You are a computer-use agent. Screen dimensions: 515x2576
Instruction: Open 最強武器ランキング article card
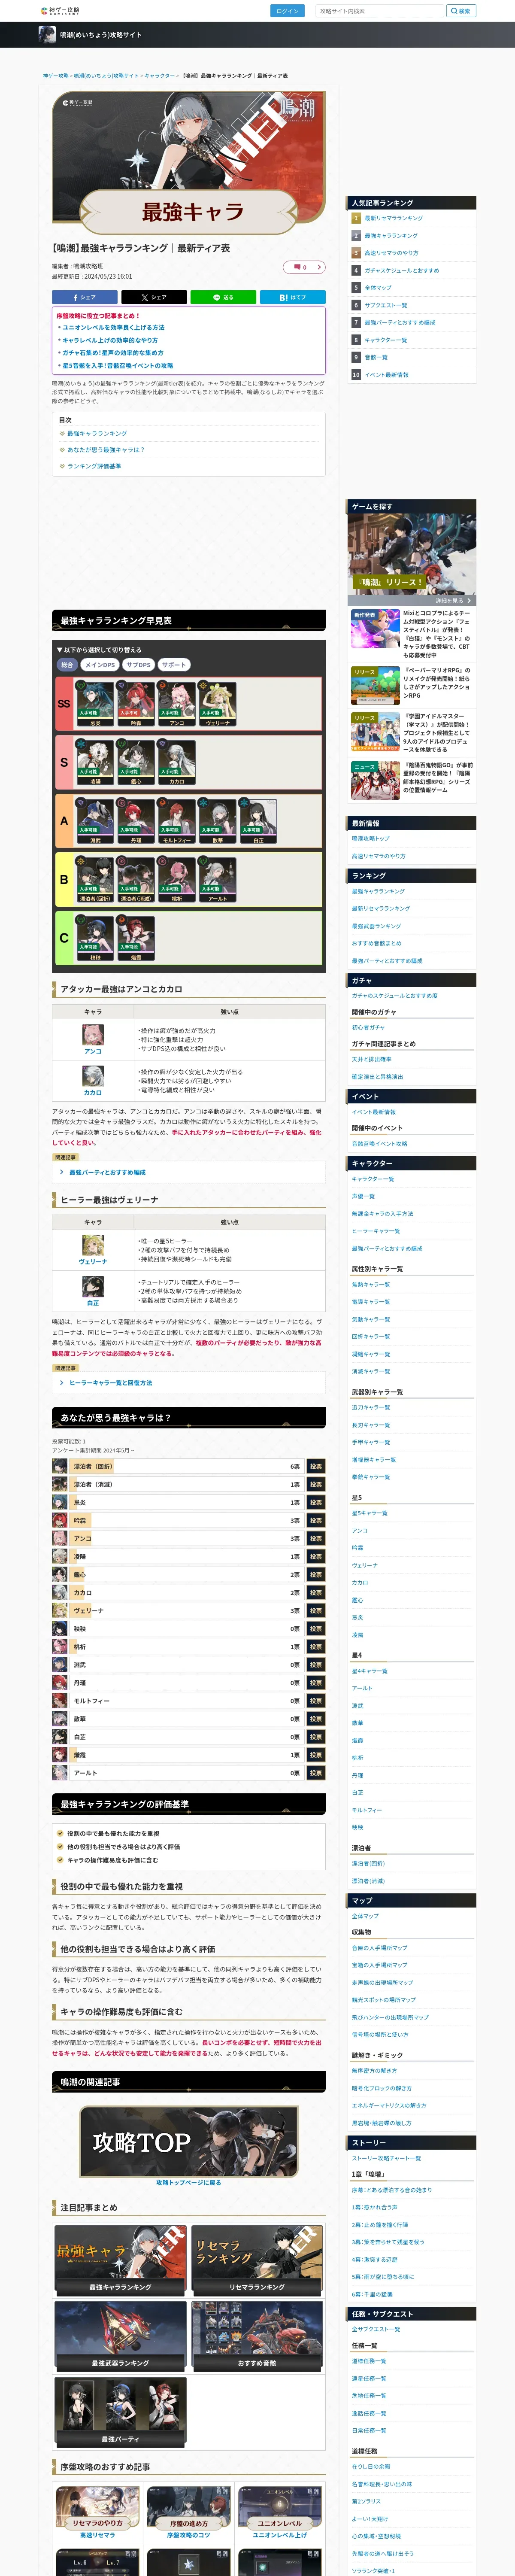pos(120,2337)
